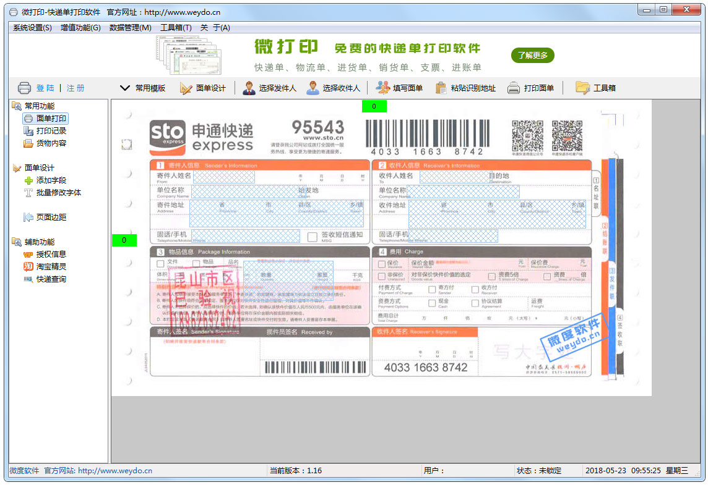The image size is (708, 485).
Task: Click the 了解更多 green button
Action: tap(532, 56)
